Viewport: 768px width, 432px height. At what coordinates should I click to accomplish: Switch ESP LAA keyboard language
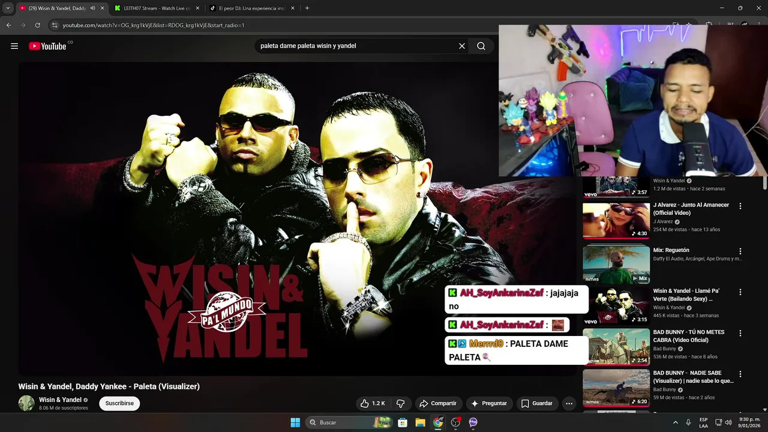click(x=704, y=422)
